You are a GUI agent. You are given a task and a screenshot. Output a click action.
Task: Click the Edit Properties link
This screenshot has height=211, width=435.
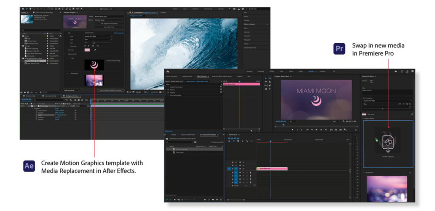[x=119, y=33]
